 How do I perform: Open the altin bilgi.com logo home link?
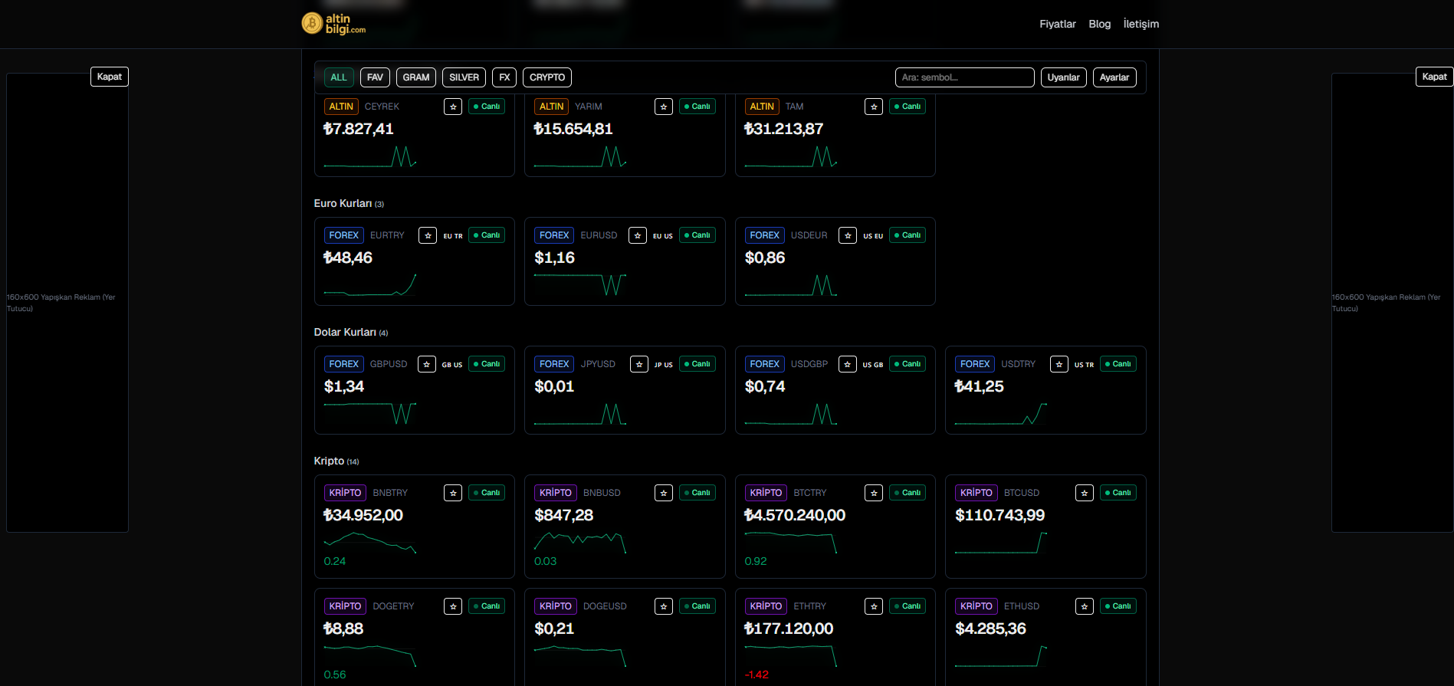pos(333,24)
